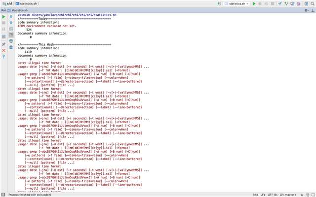316x197 pixels.
Task: Select statistics.sh breadcrumb in navigation bar
Action: coord(26,3)
